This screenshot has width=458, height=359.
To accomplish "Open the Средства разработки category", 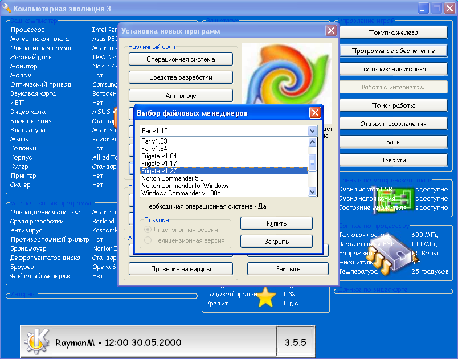I will pyautogui.click(x=181, y=77).
